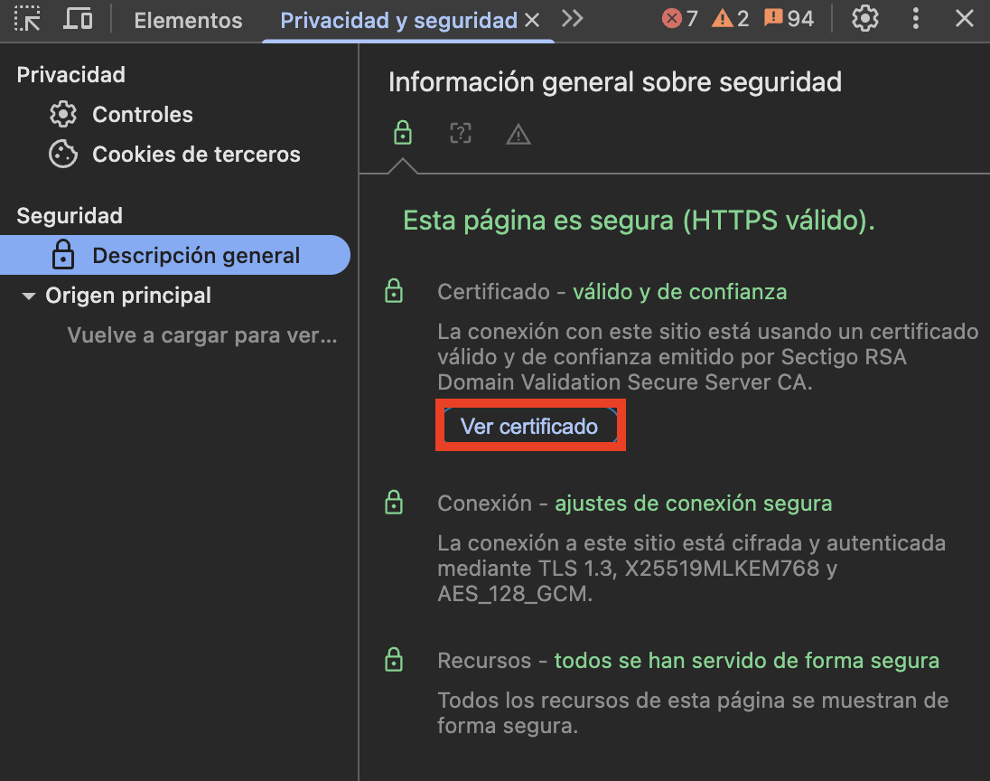Switch to the Elementos tab
Image resolution: width=990 pixels, height=781 pixels.
pyautogui.click(x=187, y=19)
